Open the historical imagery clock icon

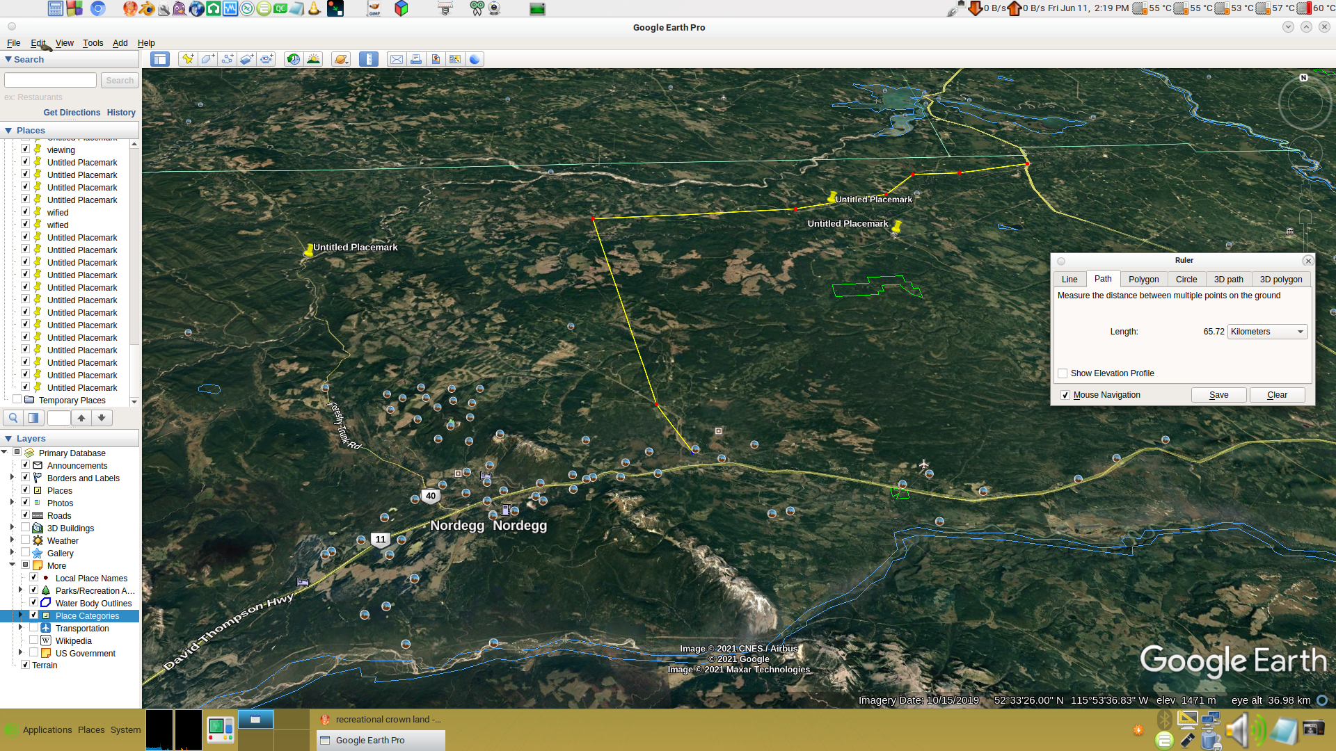click(294, 59)
